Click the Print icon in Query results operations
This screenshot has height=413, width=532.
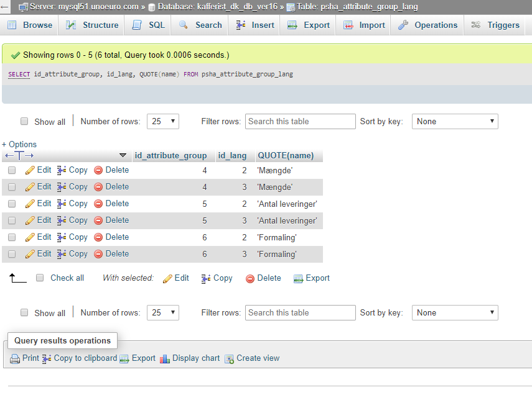pyautogui.click(x=15, y=358)
